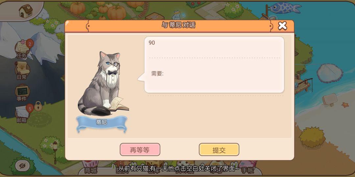
Task: Open the 日常 daily scroll icon
Action: pos(22,71)
